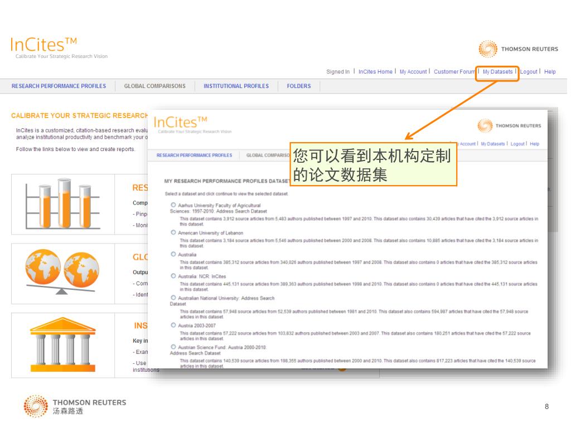Click the 'Australia: NCR: InCites' dataset name
The width and height of the screenshot is (571, 428).
(x=202, y=276)
